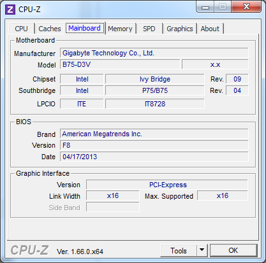Screen dimensions: 266x263
Task: Click the Ver. 1.66.0.x64 version text
Action: point(80,252)
